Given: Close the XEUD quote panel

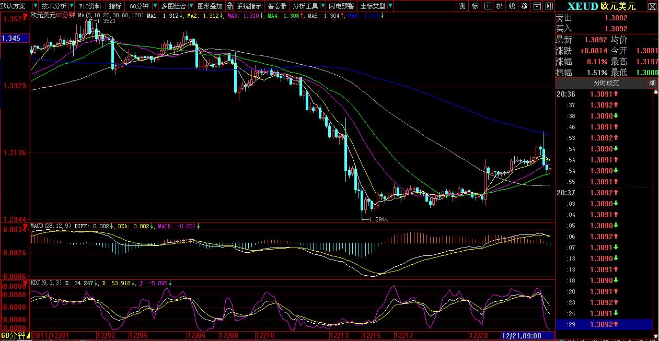Looking at the screenshot, I should 652,7.
